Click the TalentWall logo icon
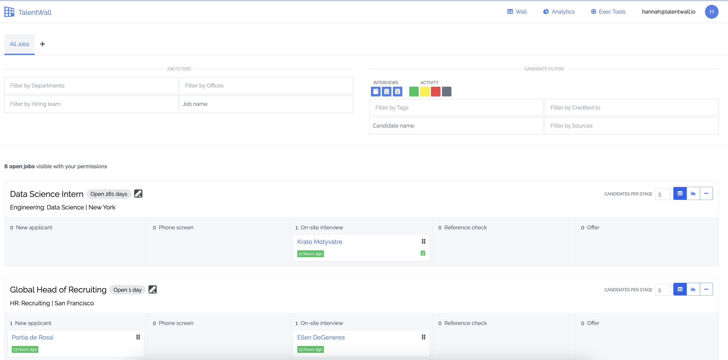Viewport: 728px width, 360px height. coord(9,12)
